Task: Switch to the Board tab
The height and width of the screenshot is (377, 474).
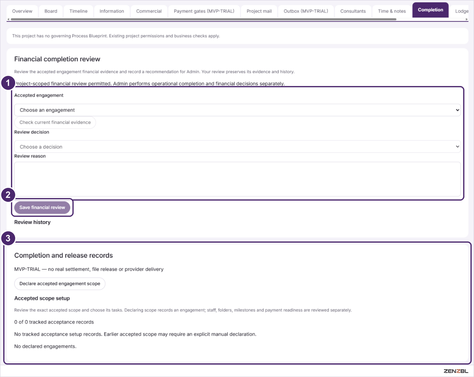Action: click(x=51, y=11)
